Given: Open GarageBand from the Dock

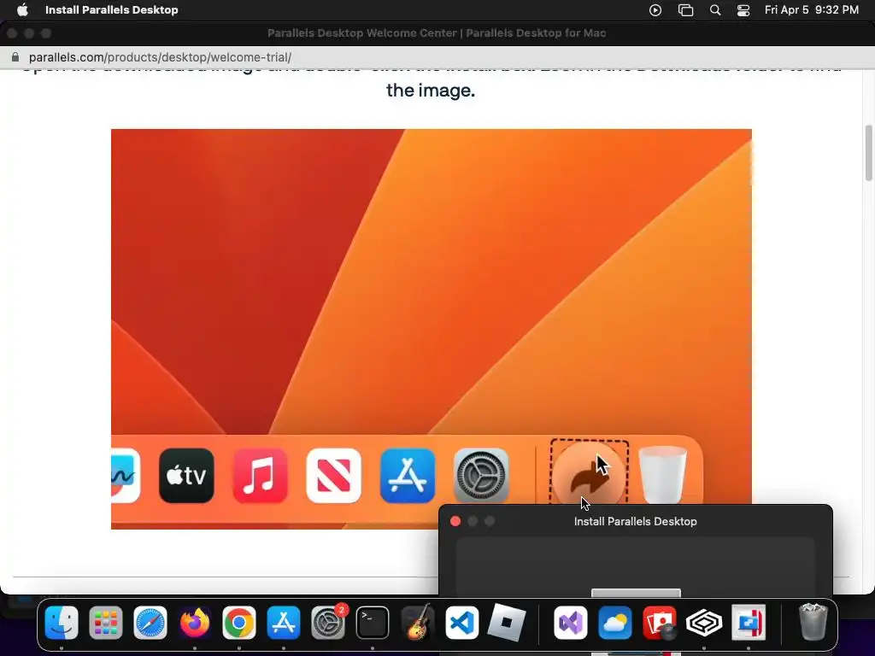Looking at the screenshot, I should (417, 623).
